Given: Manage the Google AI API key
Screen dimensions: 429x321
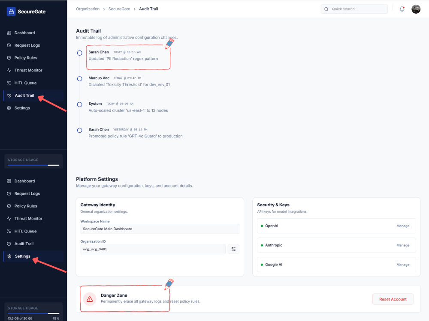Looking at the screenshot, I should (403, 265).
